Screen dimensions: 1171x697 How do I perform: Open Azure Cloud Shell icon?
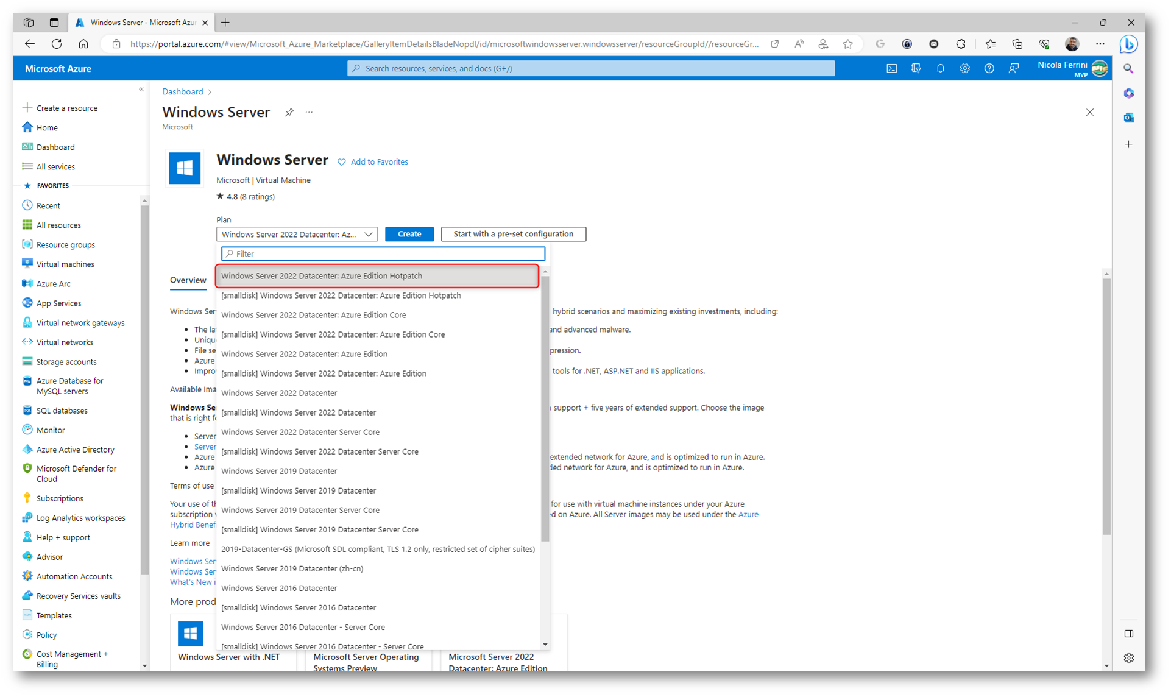891,69
